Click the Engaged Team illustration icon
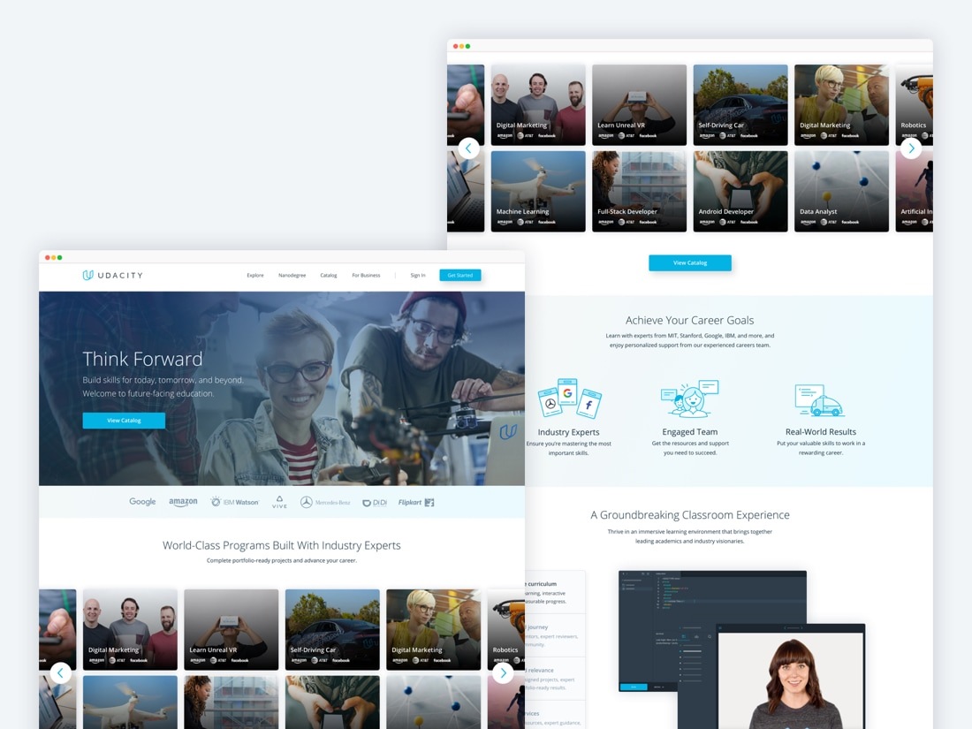Screen dimensions: 972x729 [x=690, y=399]
